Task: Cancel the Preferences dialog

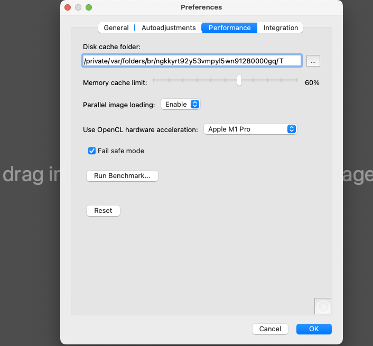Action: pyautogui.click(x=270, y=329)
